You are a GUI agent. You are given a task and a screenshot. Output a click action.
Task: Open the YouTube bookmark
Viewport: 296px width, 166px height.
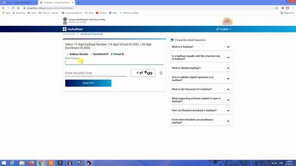pos(101,13)
